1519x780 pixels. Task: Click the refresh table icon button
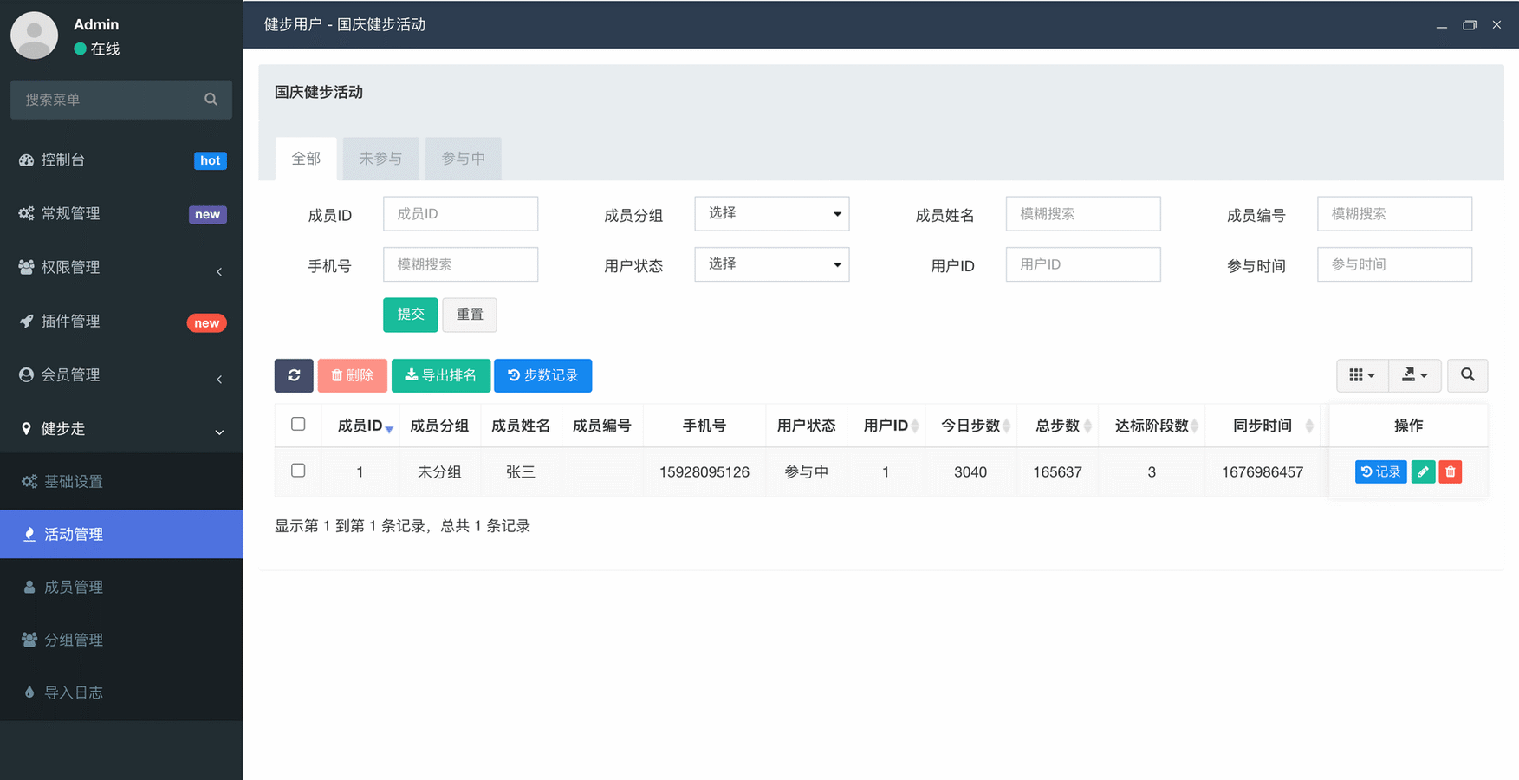point(294,375)
